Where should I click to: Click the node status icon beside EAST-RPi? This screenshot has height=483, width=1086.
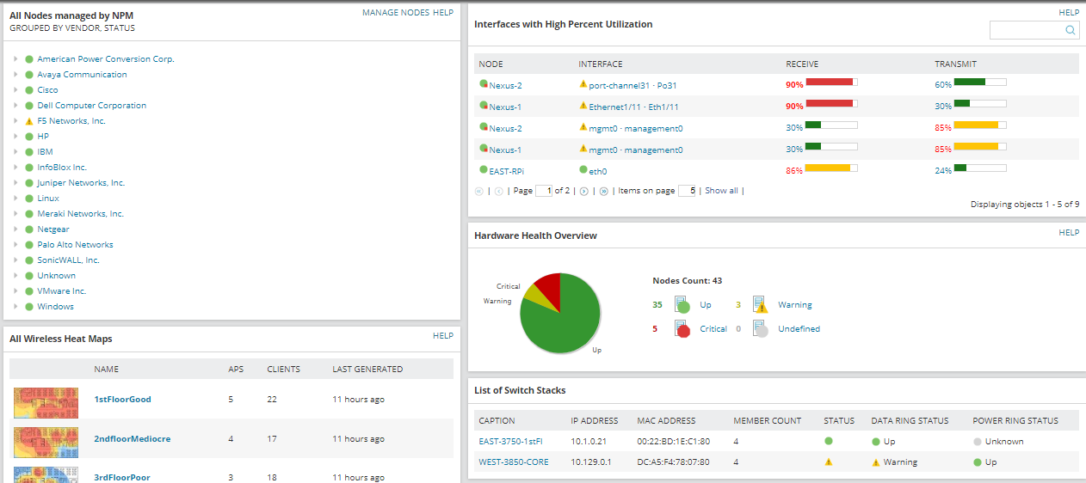point(484,170)
